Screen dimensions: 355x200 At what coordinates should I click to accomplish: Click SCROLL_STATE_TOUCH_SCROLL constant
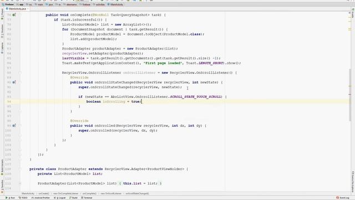pos(196,97)
